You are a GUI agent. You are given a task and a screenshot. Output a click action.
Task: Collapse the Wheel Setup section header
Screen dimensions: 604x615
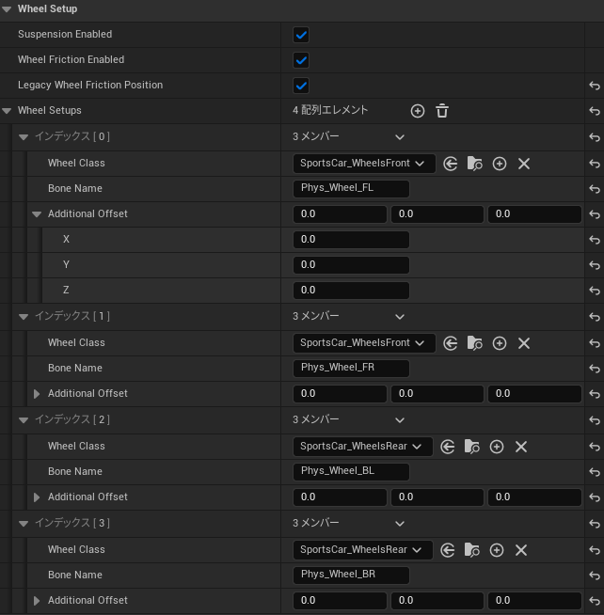pos(8,9)
